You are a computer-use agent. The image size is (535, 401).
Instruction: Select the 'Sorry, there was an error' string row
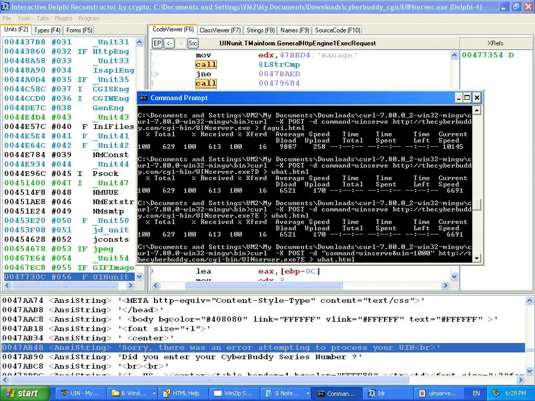click(x=263, y=347)
